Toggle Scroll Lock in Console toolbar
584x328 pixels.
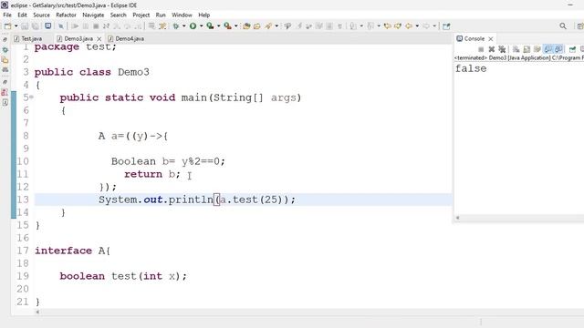coord(527,49)
